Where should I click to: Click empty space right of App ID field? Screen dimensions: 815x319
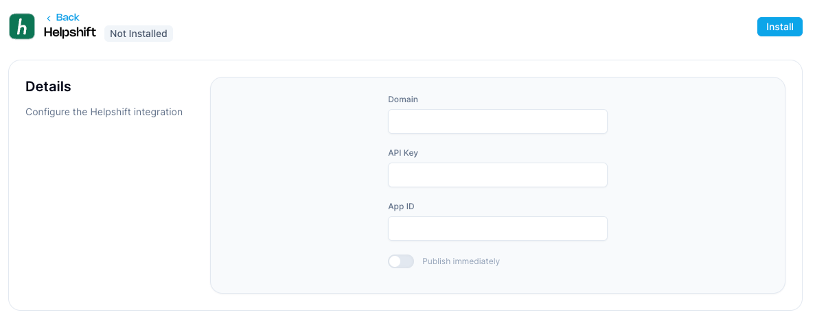pyautogui.click(x=693, y=228)
